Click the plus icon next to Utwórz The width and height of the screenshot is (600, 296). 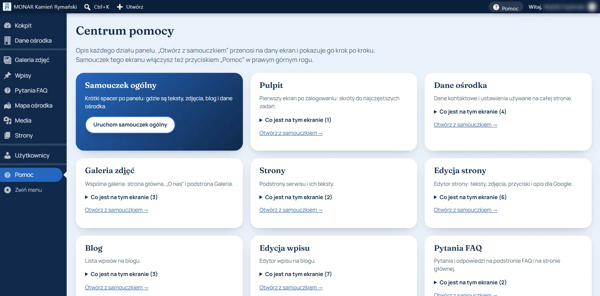120,7
